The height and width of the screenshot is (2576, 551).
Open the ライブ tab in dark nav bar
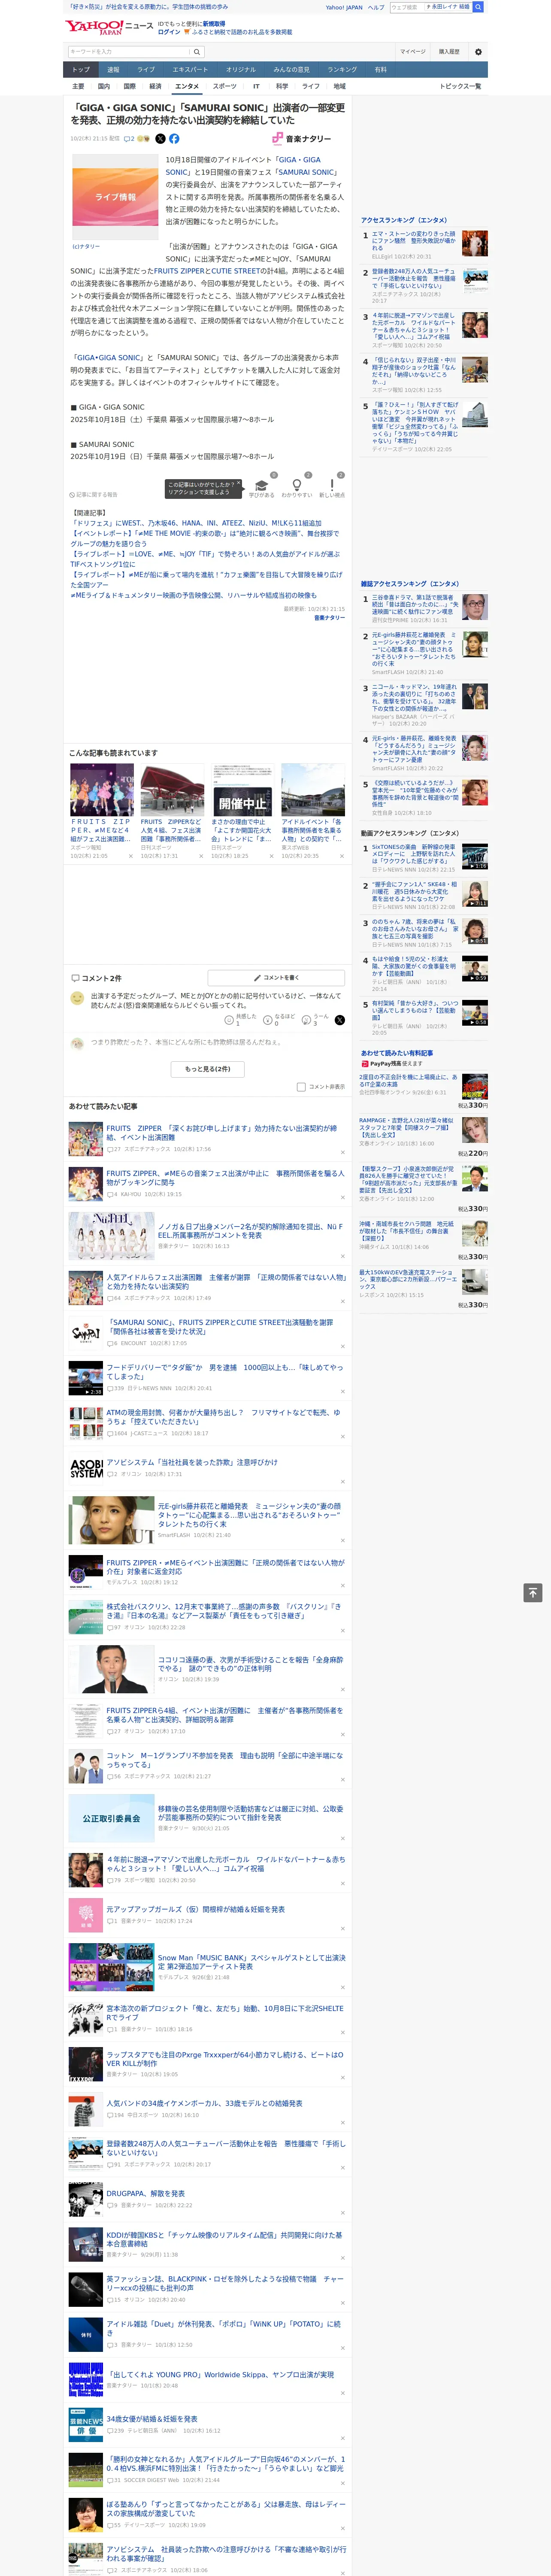(146, 70)
